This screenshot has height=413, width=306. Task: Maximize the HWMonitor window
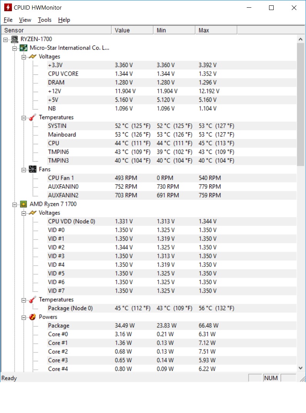[271, 8]
